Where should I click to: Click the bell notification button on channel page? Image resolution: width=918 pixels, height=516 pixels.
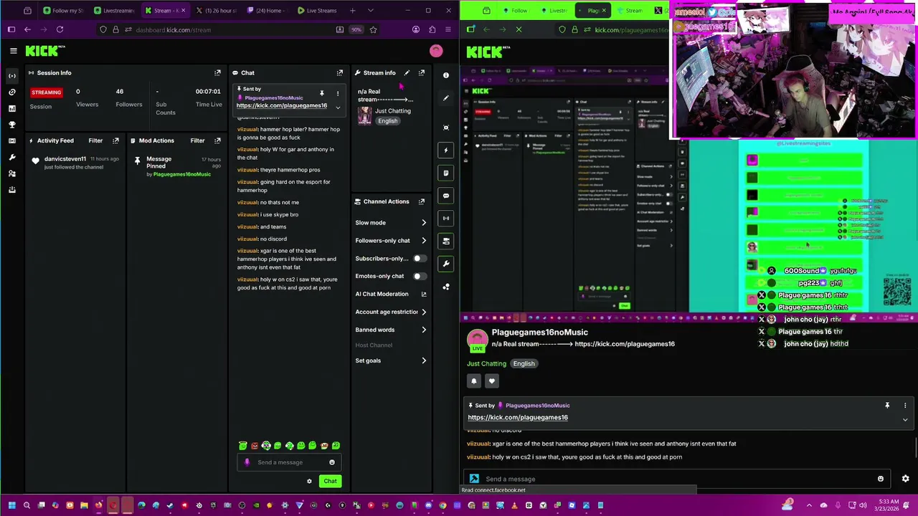click(x=474, y=381)
